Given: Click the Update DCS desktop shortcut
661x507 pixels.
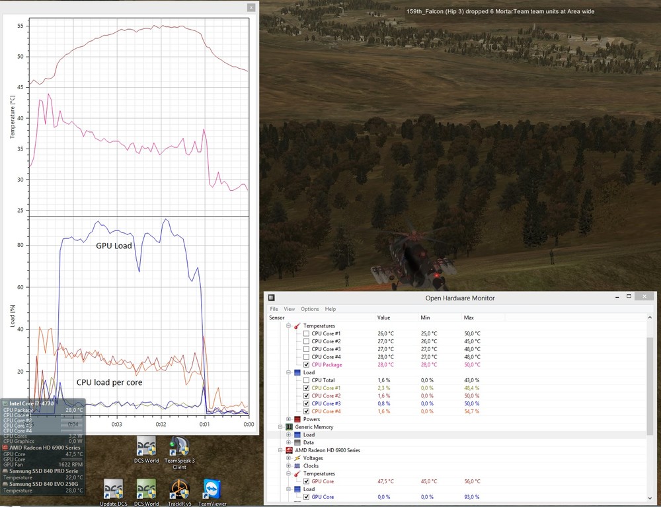Looking at the screenshot, I should [x=113, y=490].
